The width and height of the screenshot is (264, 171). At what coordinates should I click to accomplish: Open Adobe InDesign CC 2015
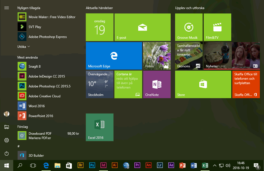pyautogui.click(x=47, y=76)
